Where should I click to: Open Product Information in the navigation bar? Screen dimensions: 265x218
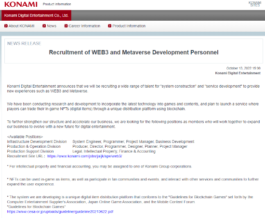tap(129, 26)
